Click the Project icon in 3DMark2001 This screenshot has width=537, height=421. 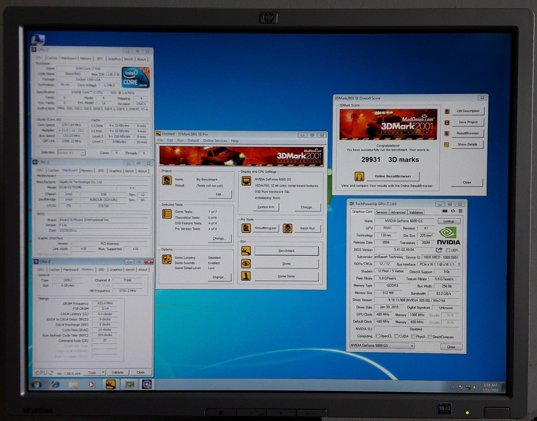click(167, 181)
